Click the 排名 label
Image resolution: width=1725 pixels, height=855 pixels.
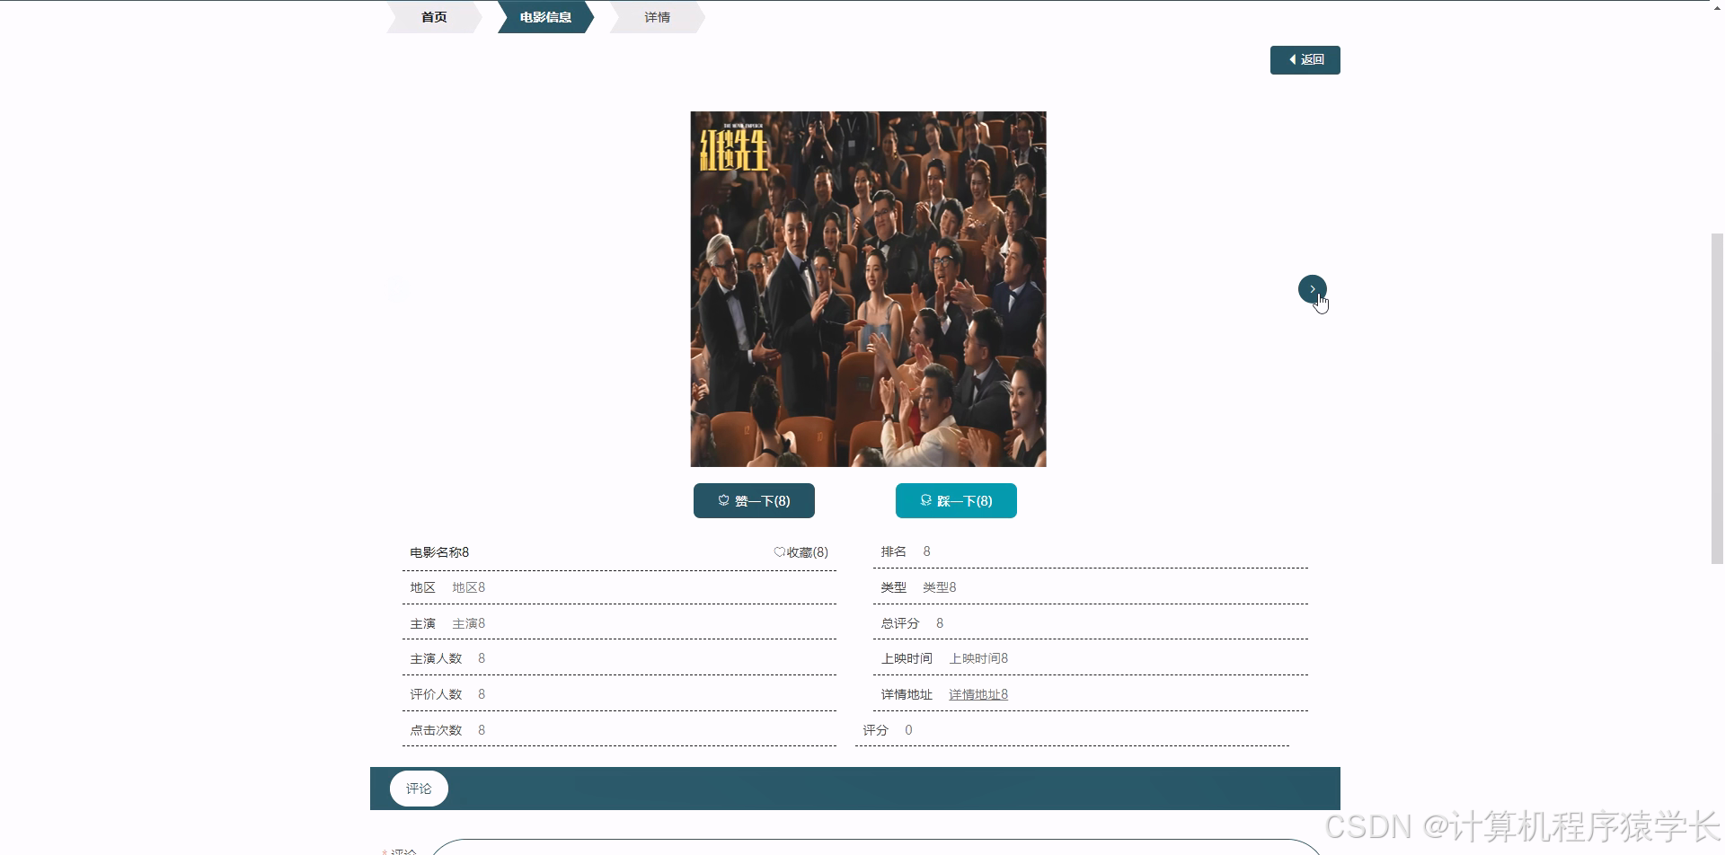pos(893,551)
